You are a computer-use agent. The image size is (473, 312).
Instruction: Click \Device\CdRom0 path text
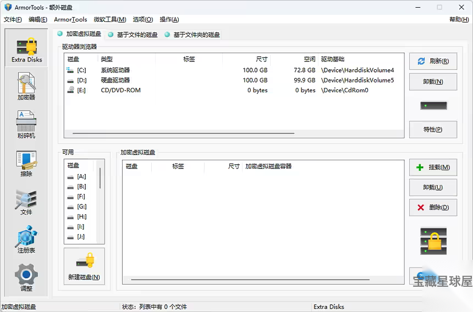click(344, 90)
